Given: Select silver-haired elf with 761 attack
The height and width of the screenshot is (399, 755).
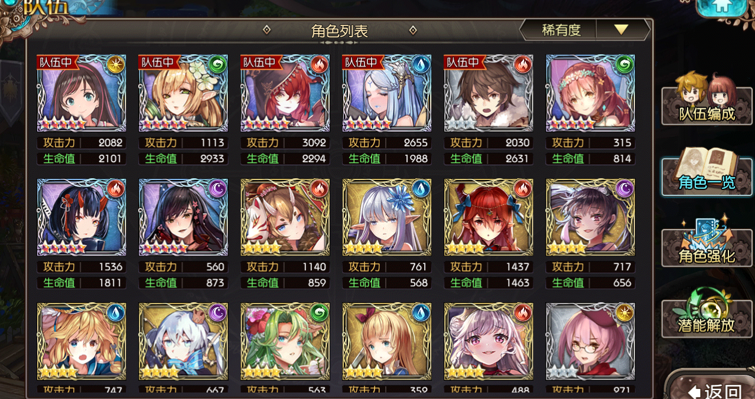Looking at the screenshot, I should pyautogui.click(x=386, y=217).
